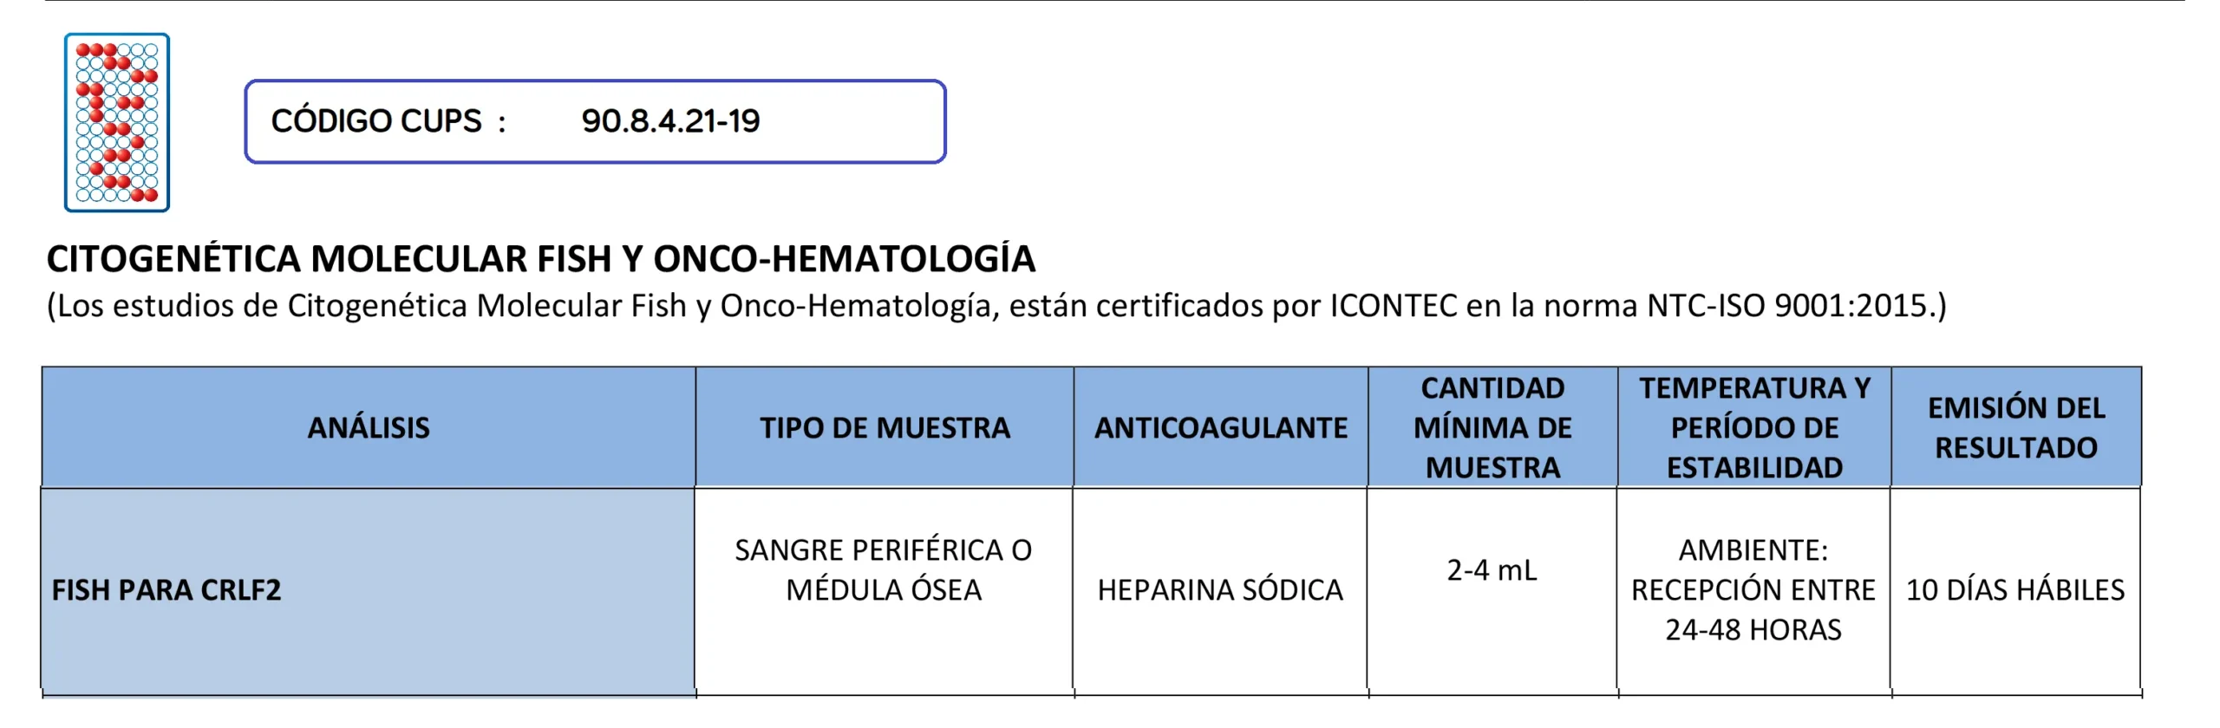Click the "TEMPERATURA Y PERÍODO DE ESTABILIDAD" header
2220x728 pixels.
click(x=1754, y=427)
